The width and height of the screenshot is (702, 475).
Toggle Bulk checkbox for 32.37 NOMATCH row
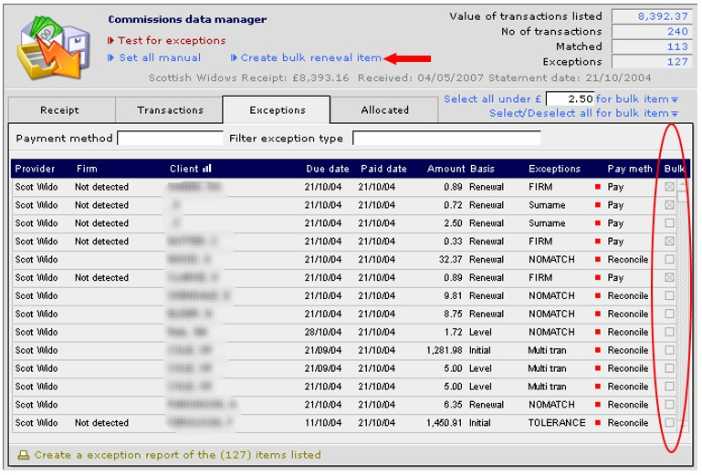pos(669,260)
